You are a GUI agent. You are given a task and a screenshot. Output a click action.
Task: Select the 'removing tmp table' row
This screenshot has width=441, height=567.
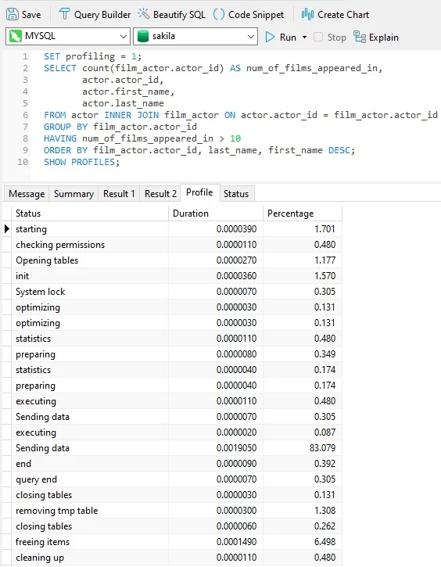pos(172,511)
